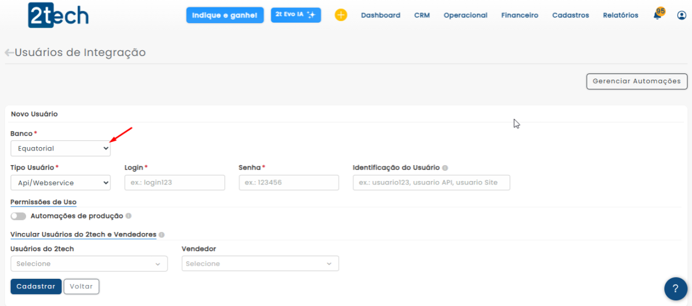This screenshot has width=692, height=306.
Task: Click the info icon beside Vincular Usuários
Action: 162,235
